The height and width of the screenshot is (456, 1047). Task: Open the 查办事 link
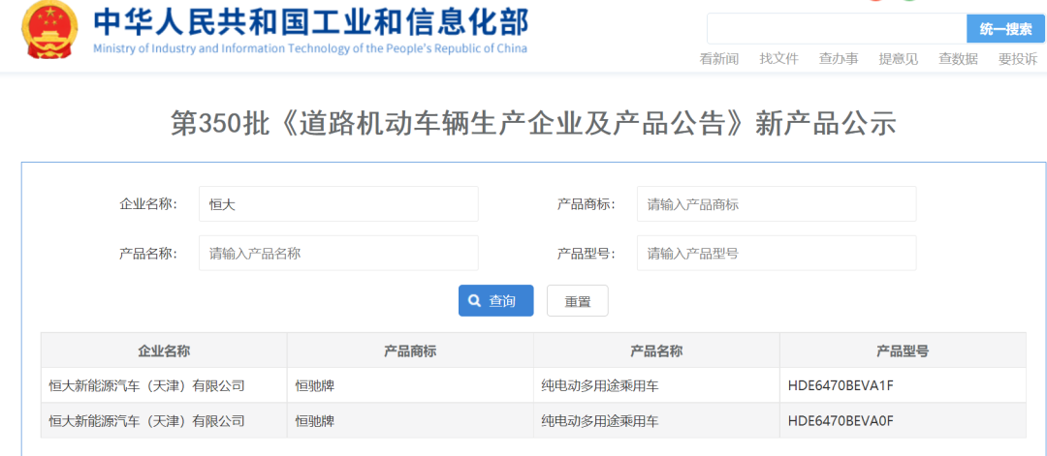[839, 59]
